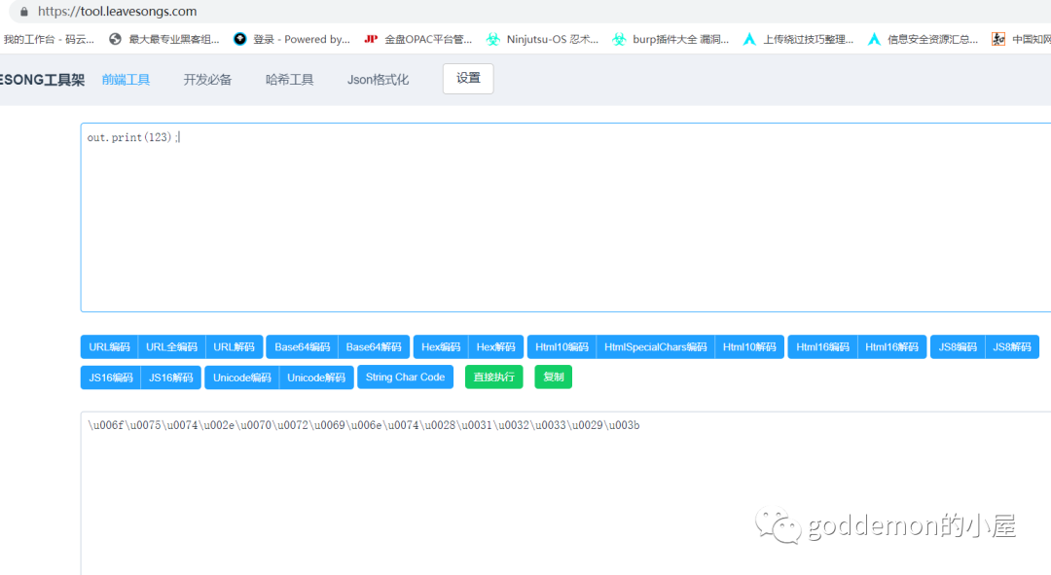Screen dimensions: 1051x575
Task: Switch to the 哈希工具 tab
Action: click(290, 80)
